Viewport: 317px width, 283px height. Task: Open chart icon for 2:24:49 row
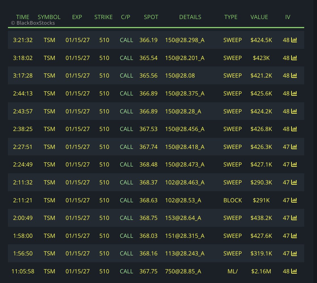pyautogui.click(x=294, y=164)
